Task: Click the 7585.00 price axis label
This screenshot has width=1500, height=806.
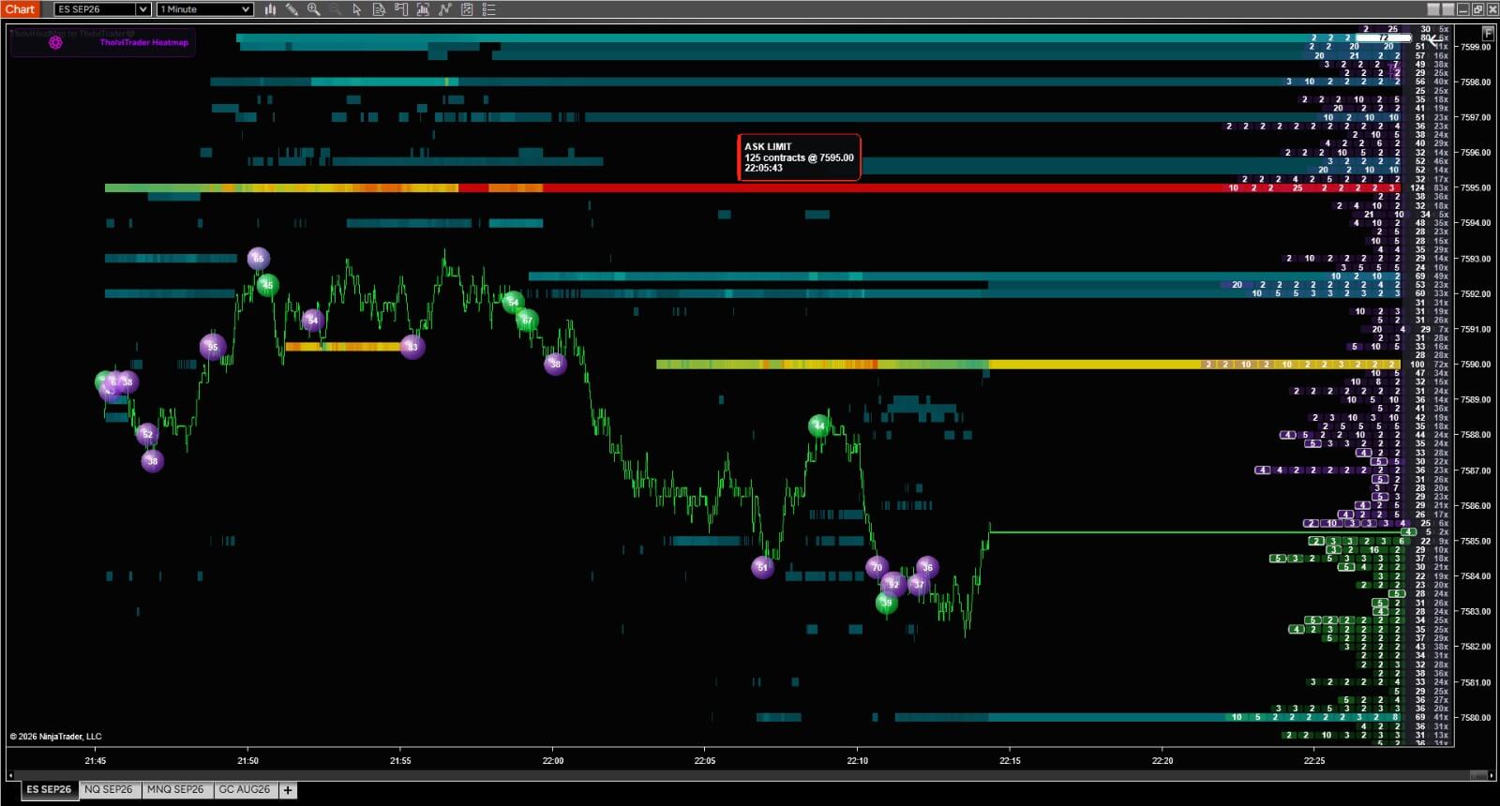Action: click(x=1476, y=541)
